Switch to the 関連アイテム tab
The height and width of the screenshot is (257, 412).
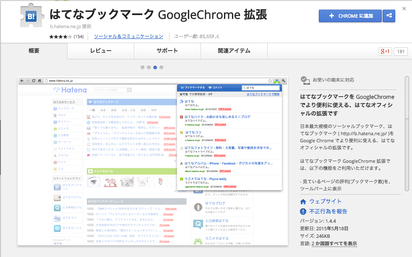point(234,51)
